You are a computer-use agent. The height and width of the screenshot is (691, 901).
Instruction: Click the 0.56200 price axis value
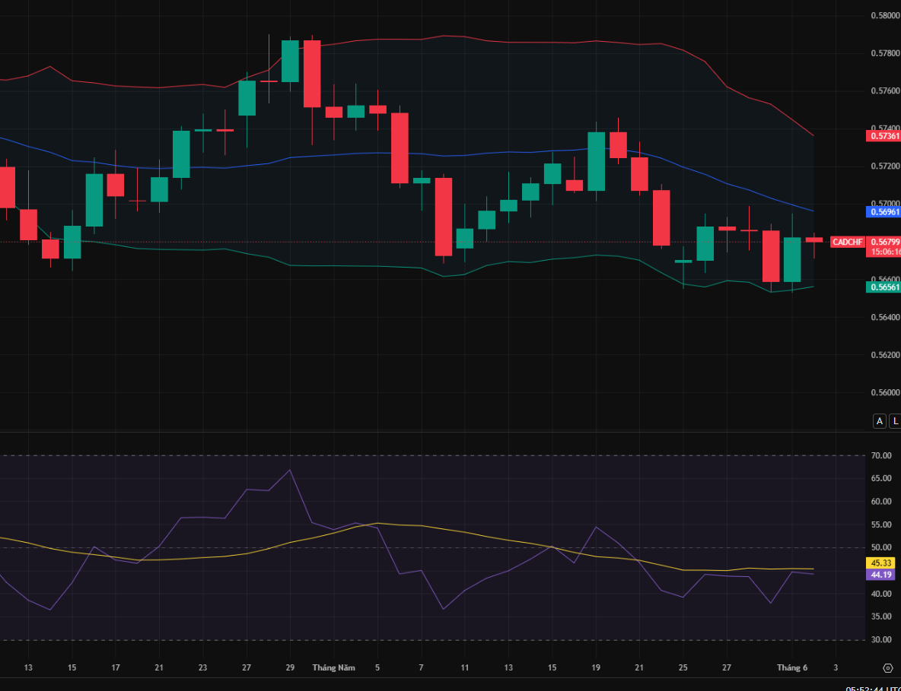(x=885, y=355)
